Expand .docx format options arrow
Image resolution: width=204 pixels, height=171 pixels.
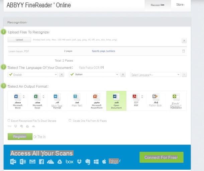[24, 97]
